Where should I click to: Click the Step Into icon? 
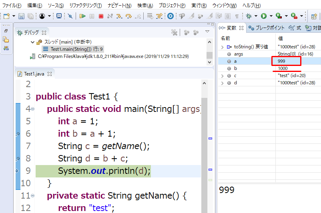(x=119, y=16)
